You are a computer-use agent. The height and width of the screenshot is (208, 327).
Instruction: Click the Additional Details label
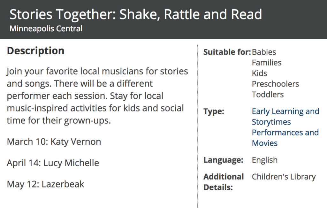pos(224,182)
